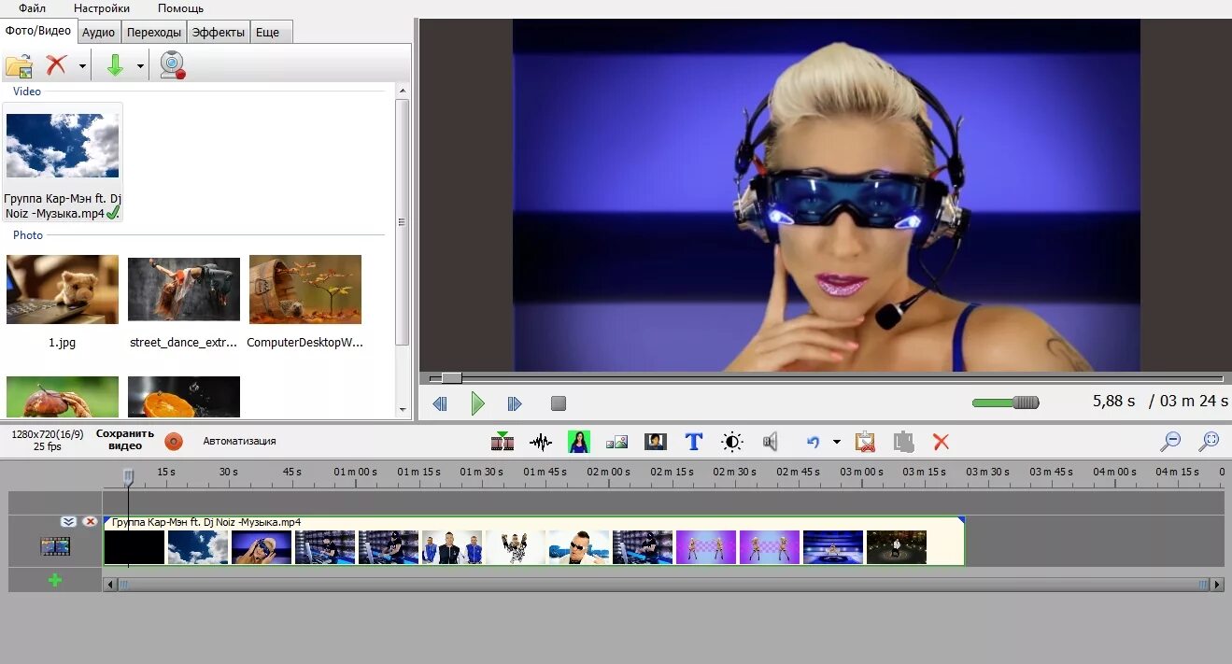Viewport: 1232px width, 664px height.
Task: Open the undo history dropdown arrow
Action: tap(836, 442)
